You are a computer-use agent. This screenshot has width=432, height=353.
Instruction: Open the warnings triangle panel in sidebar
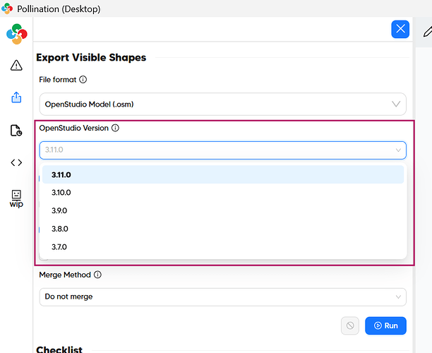coord(16,66)
